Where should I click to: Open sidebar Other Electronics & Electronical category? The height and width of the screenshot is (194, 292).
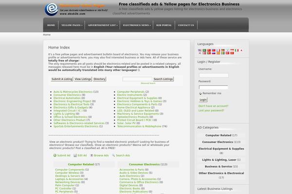click(221, 173)
